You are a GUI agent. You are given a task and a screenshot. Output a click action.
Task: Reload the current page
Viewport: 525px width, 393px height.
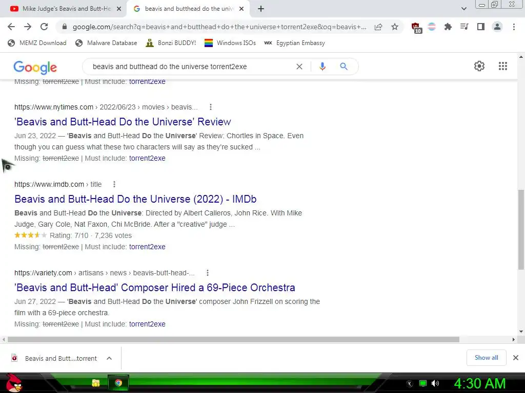[x=44, y=27]
